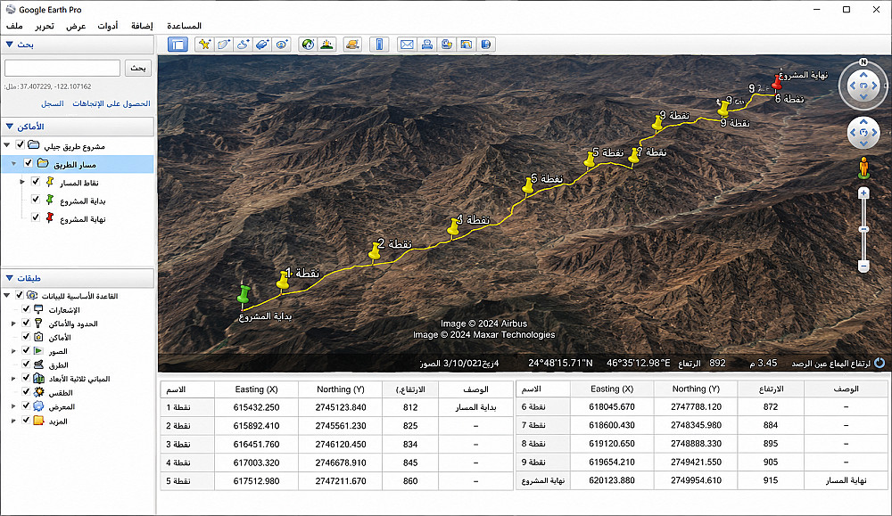Collapse the الأماكن panel header

tap(10, 127)
